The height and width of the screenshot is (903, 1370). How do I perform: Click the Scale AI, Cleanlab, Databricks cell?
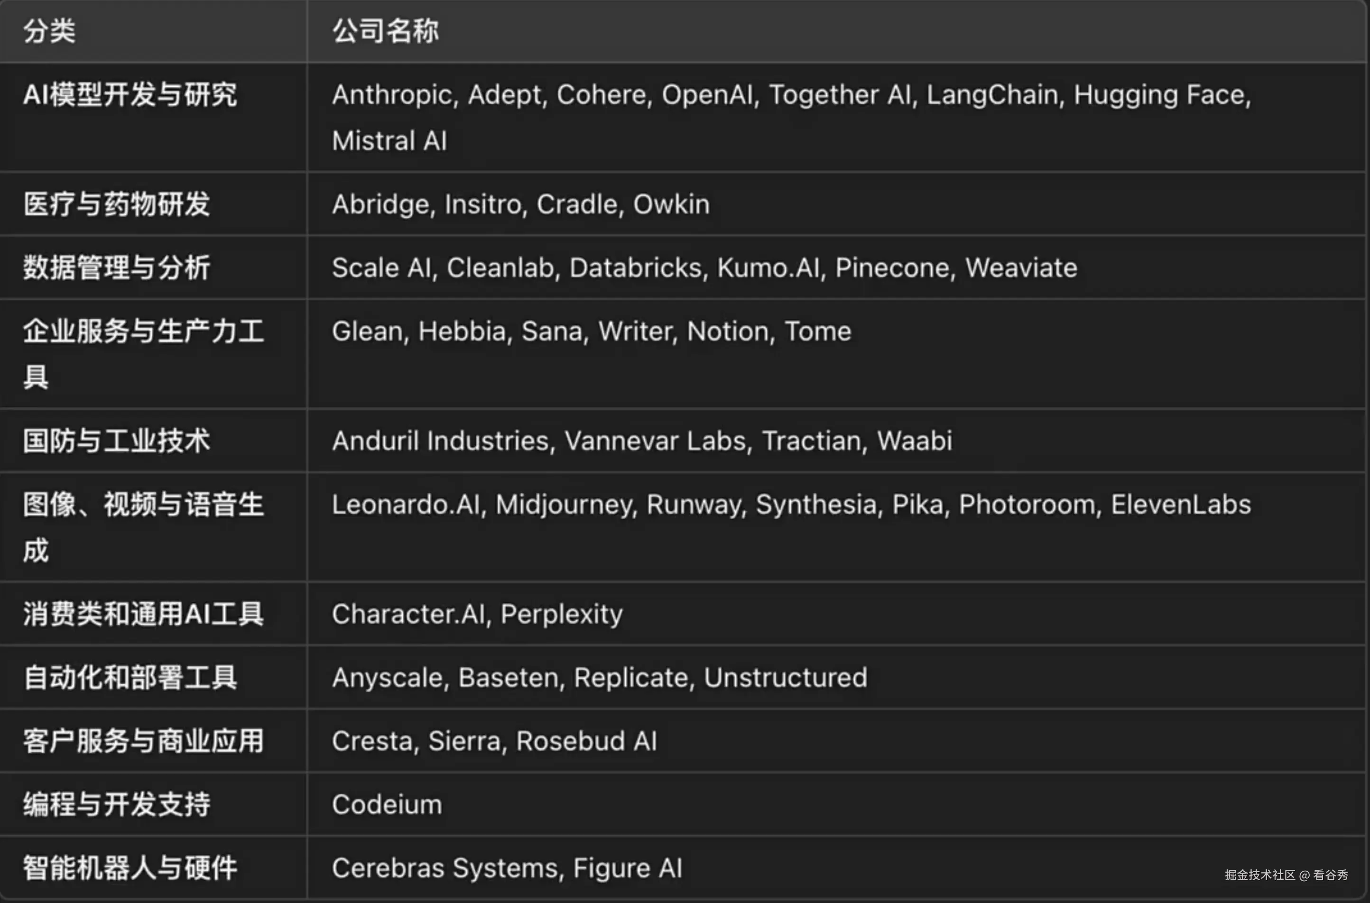point(837,267)
